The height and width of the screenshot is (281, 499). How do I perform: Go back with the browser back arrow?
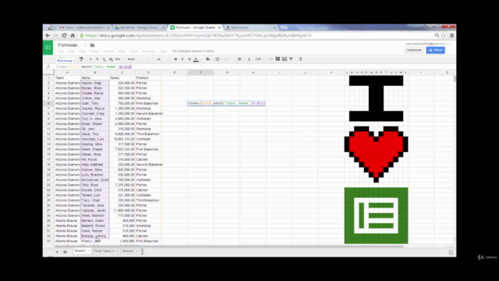click(x=48, y=35)
